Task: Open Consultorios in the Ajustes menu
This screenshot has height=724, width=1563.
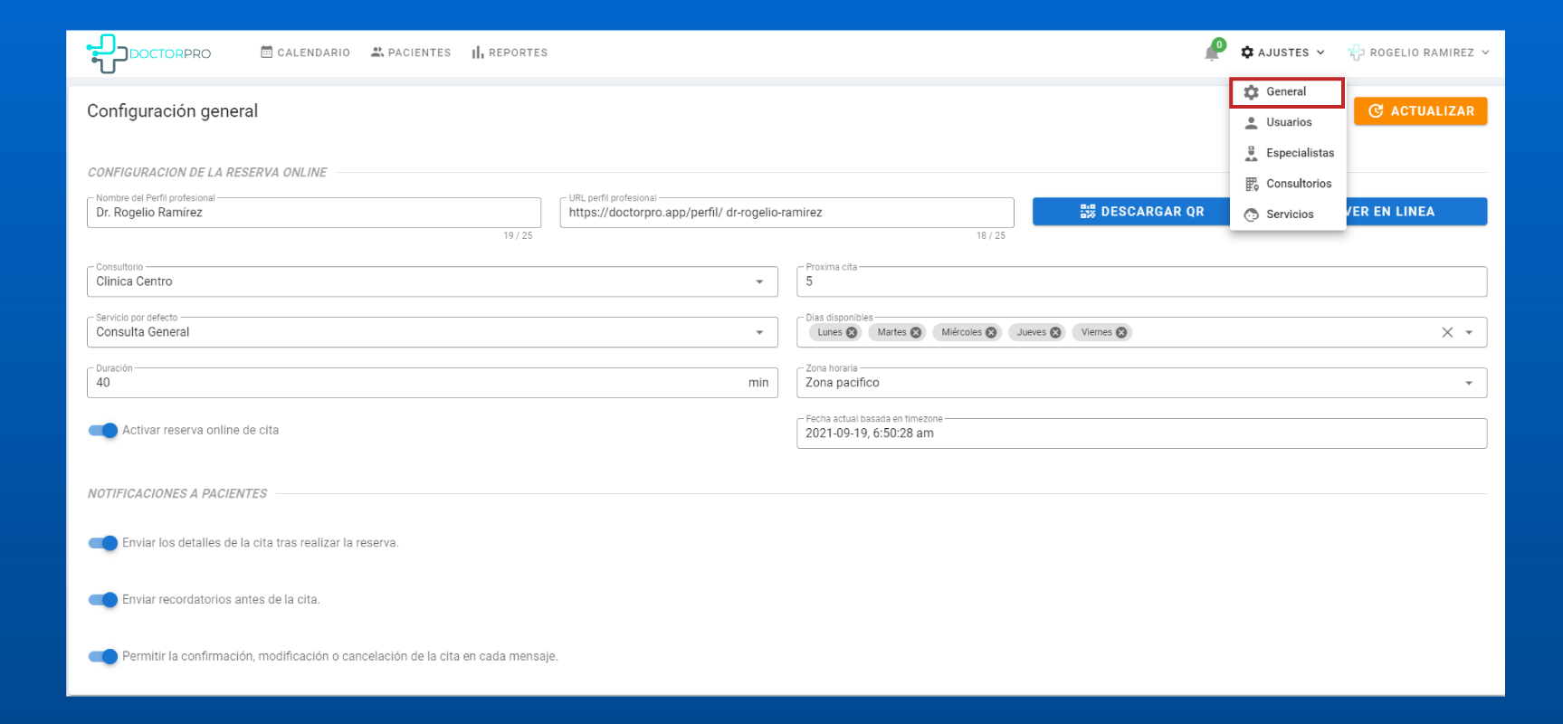Action: (x=1298, y=184)
